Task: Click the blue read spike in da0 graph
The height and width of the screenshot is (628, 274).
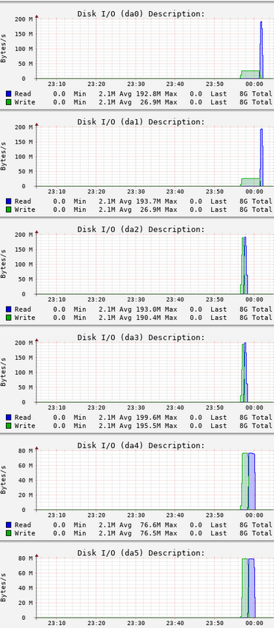Action: (x=261, y=50)
